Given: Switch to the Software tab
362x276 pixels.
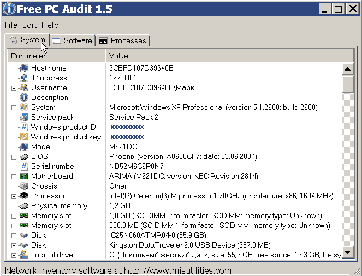Looking at the screenshot, I should click(x=73, y=40).
